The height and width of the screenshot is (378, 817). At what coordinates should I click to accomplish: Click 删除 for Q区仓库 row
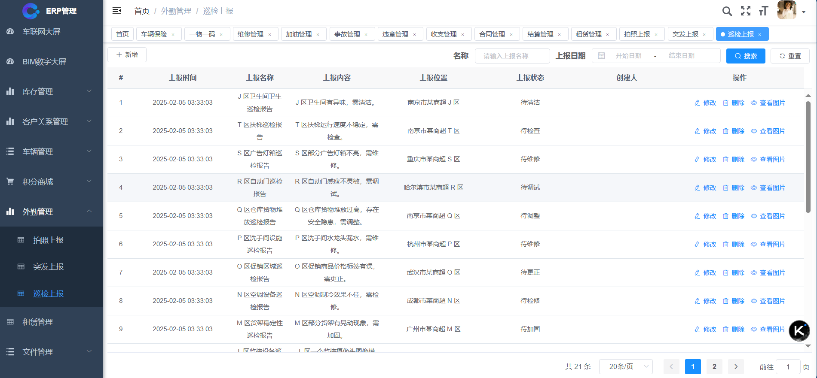(734, 216)
